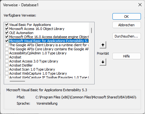Click horizontal scrollbar thumb of references list

click(x=17, y=81)
